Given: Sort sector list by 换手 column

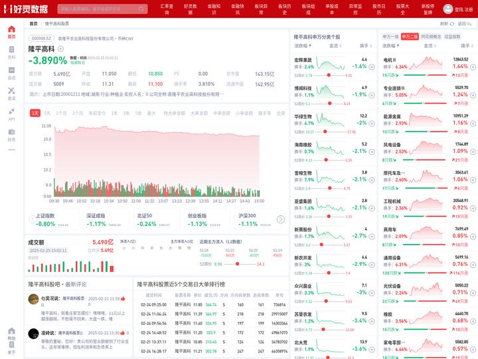Looking at the screenshot, I should [x=467, y=46].
